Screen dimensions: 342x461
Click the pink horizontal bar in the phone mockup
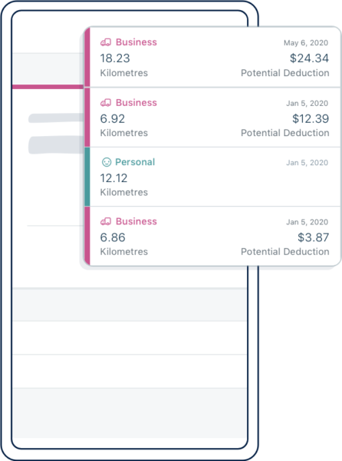[x=48, y=87]
